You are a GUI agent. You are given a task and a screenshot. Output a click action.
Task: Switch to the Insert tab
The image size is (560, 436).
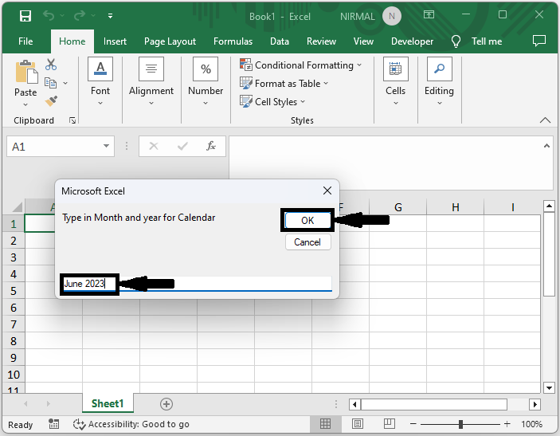click(115, 41)
